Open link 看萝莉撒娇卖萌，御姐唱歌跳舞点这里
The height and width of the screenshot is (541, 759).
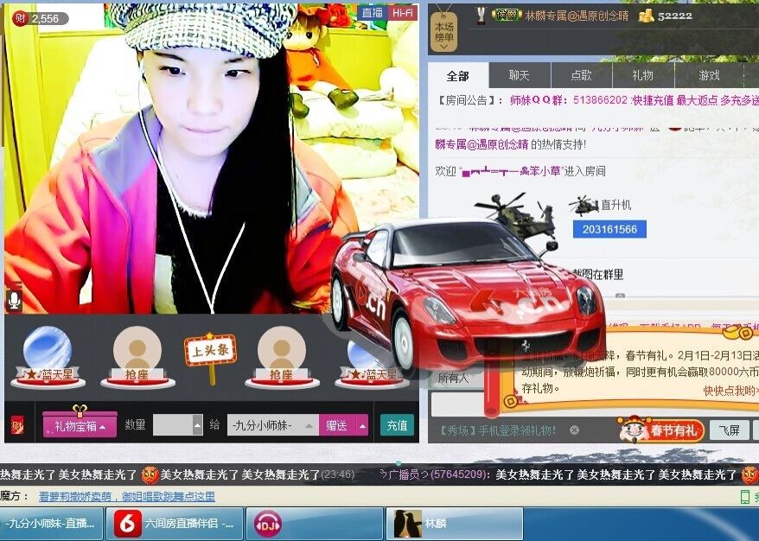click(126, 496)
